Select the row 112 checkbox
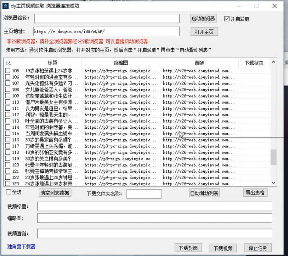The width and height of the screenshot is (288, 256). pyautogui.click(x=8, y=115)
